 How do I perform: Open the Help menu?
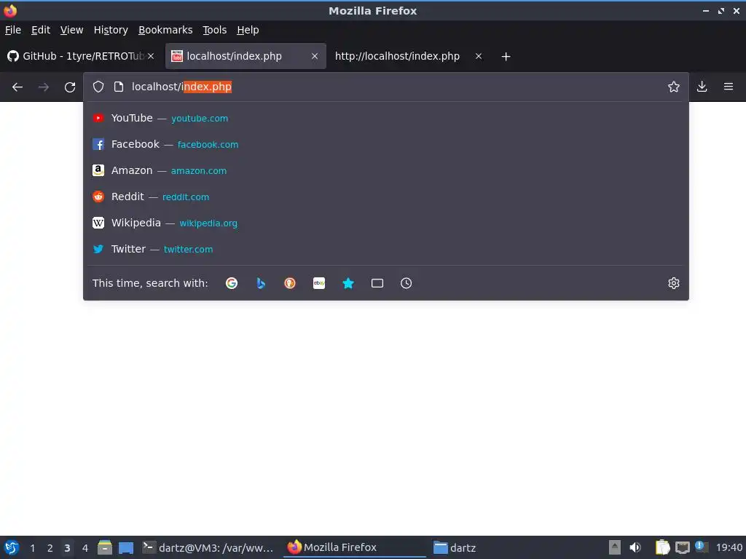point(248,30)
